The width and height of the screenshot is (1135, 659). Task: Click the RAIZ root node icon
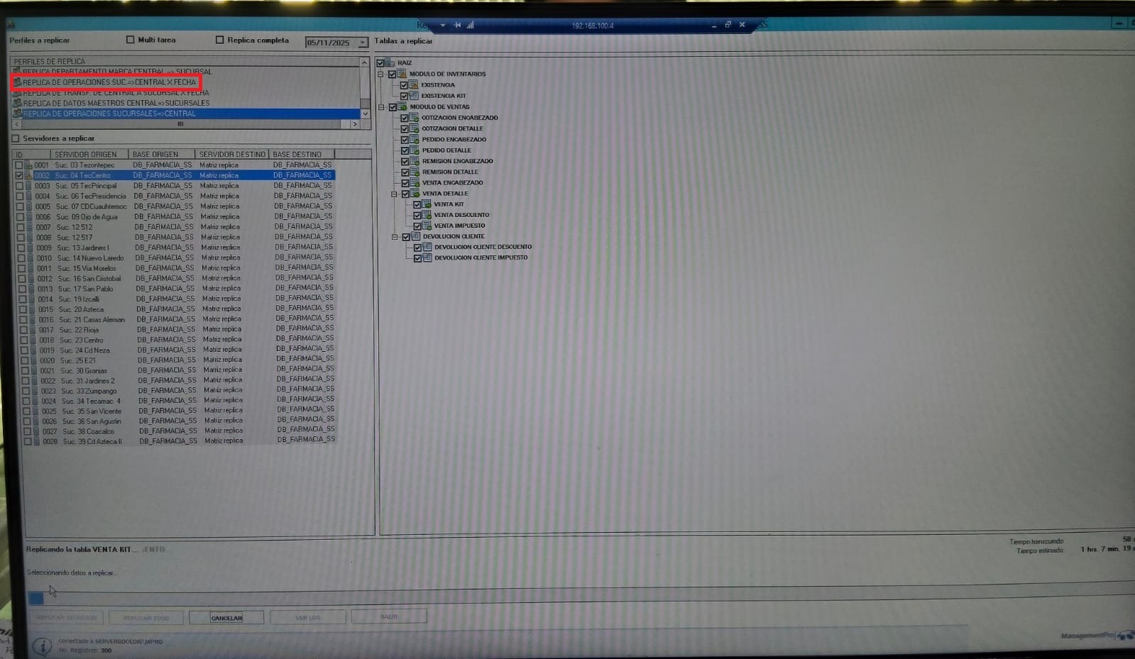coord(390,63)
